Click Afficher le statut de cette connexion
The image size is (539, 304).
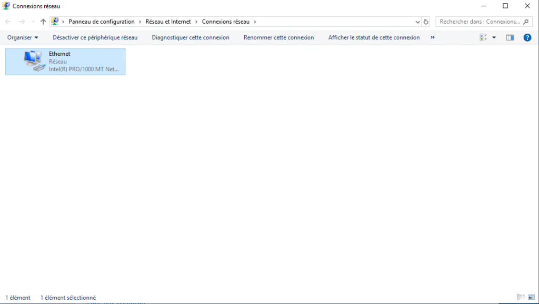click(374, 37)
